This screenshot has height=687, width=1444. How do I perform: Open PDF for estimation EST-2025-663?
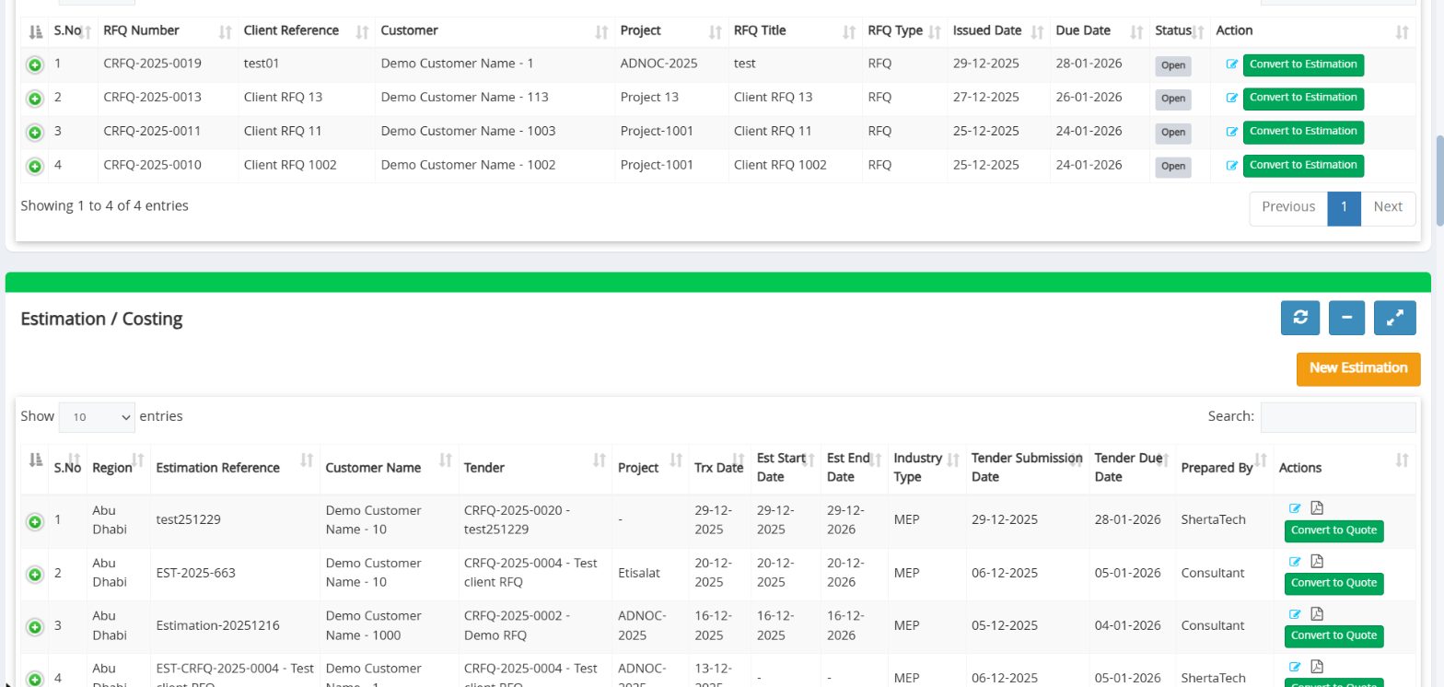click(1317, 562)
